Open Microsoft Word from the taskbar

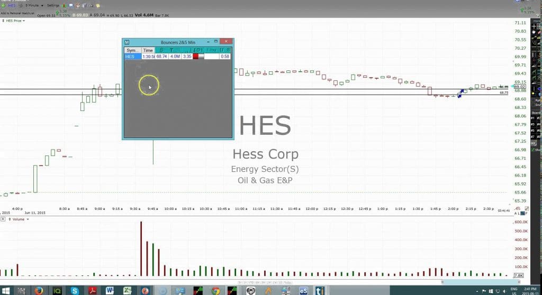[x=110, y=291]
